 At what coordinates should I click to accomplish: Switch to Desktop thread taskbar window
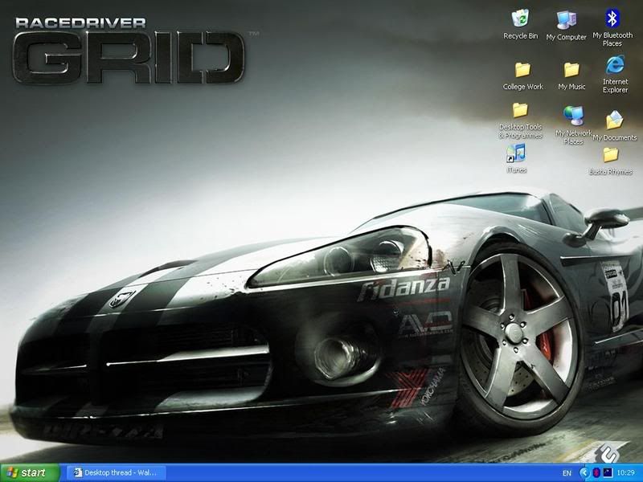tap(116, 472)
